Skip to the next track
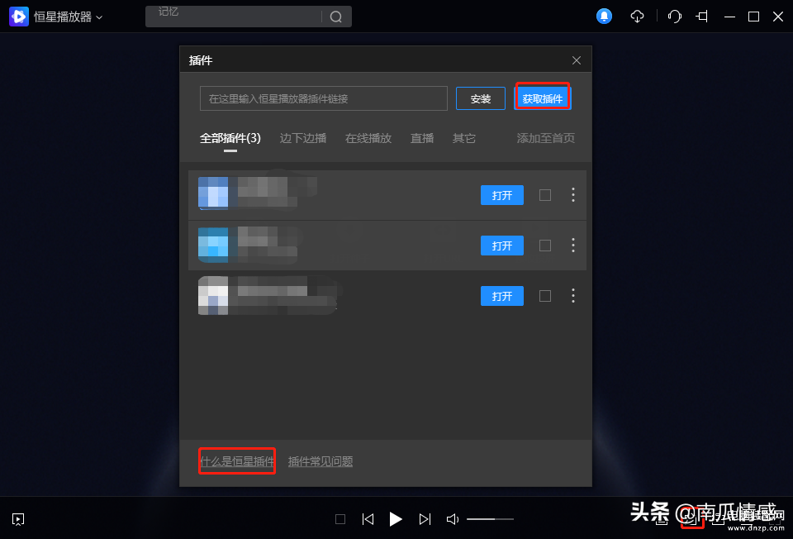Screen dimensions: 793x539 tap(425, 519)
